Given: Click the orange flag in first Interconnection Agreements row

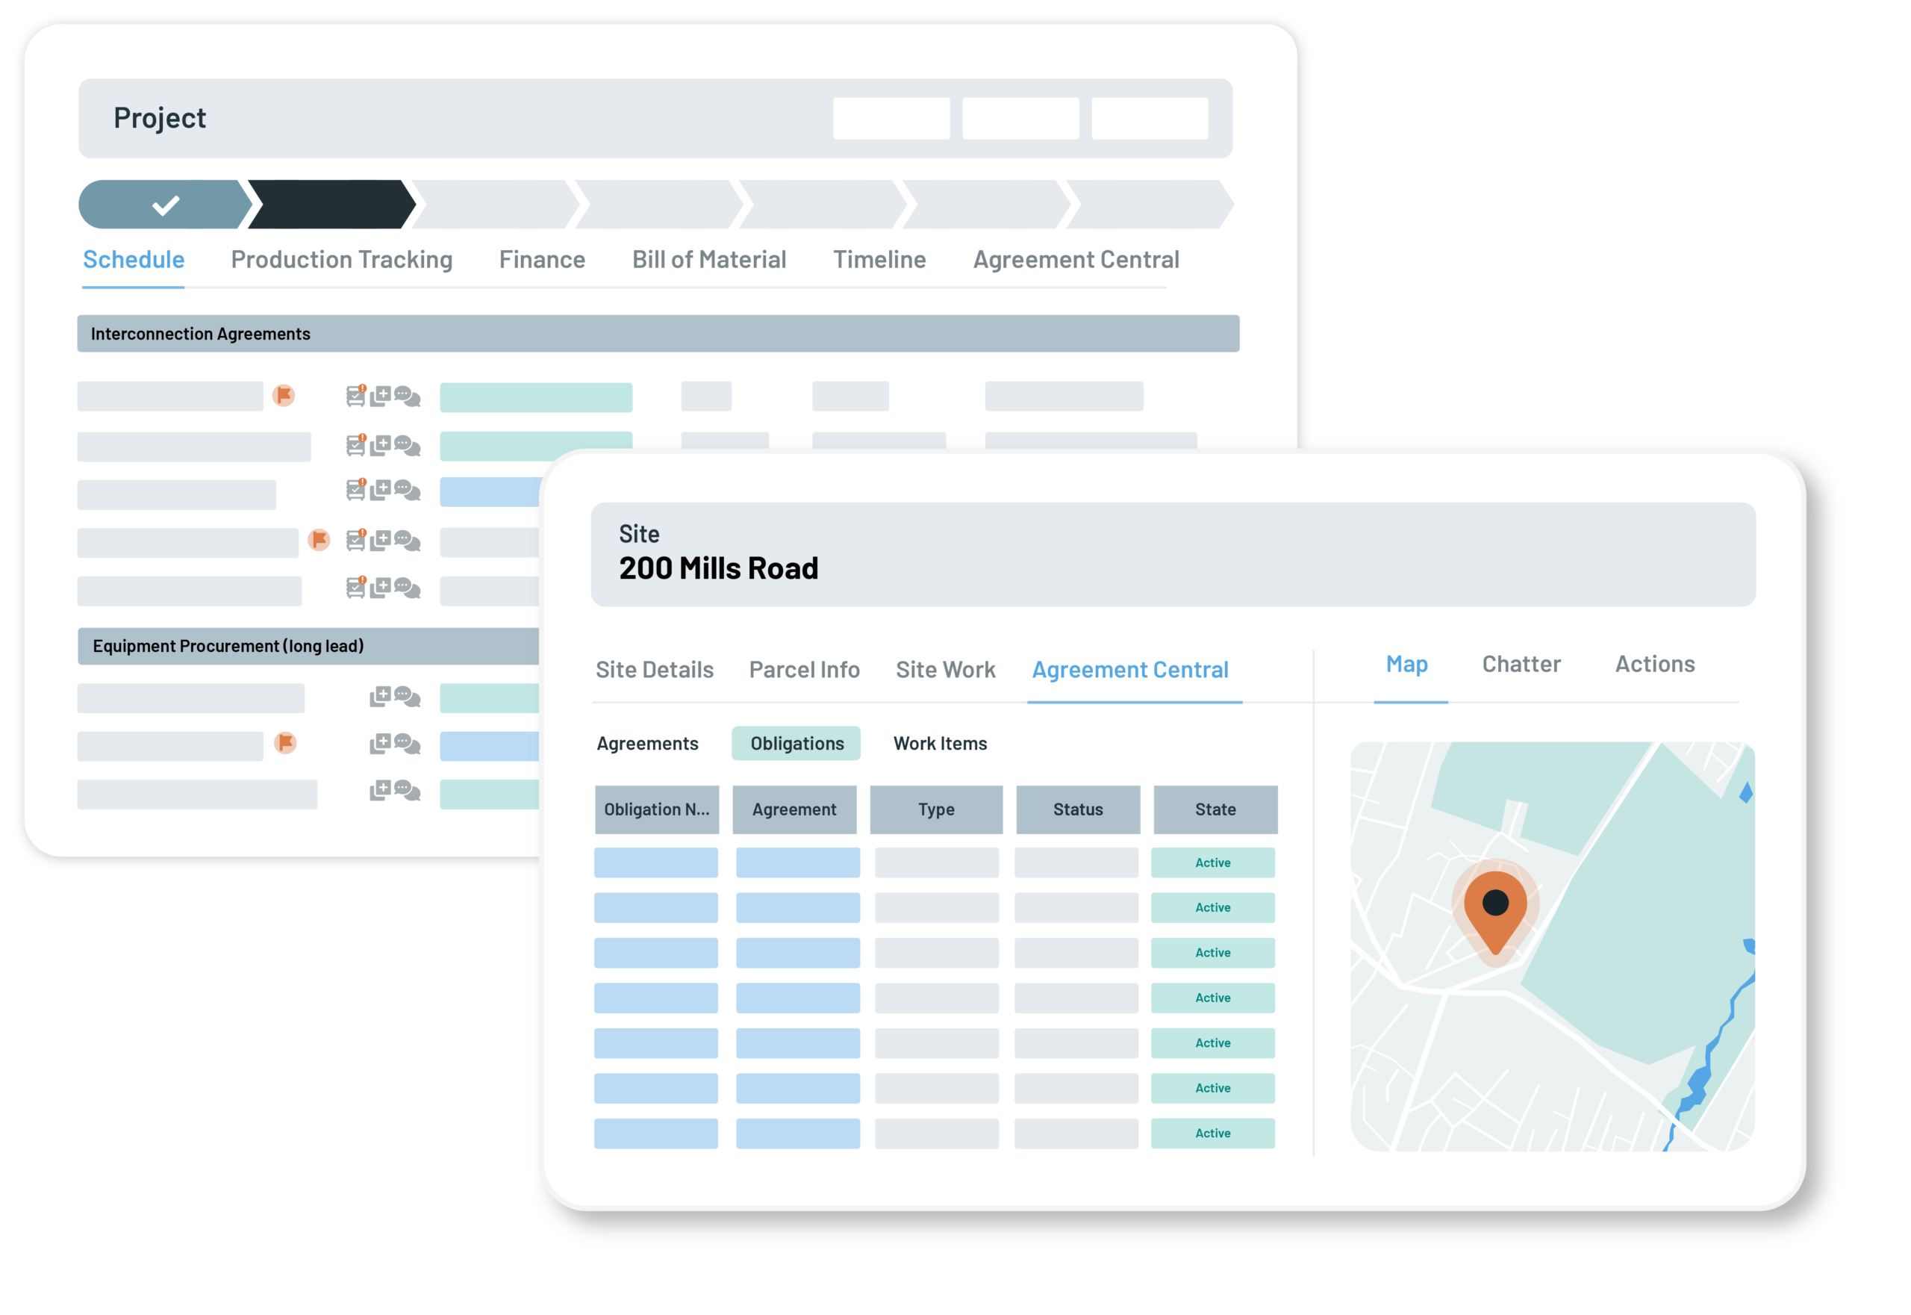Looking at the screenshot, I should [x=284, y=397].
